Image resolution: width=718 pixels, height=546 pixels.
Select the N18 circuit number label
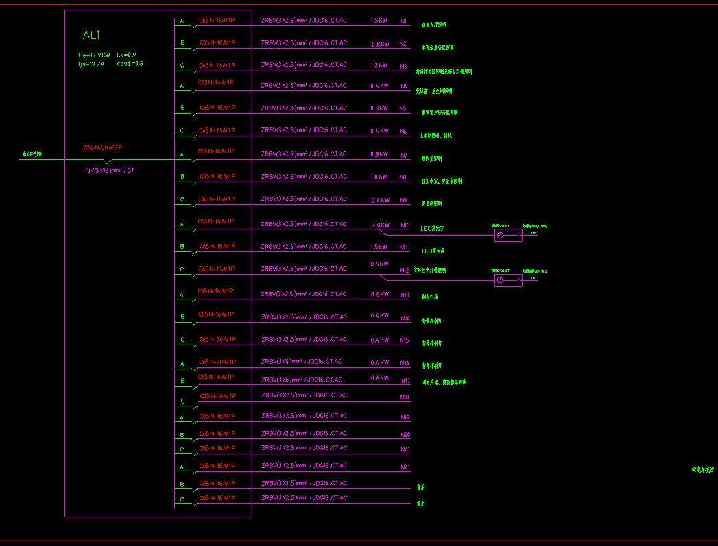point(405,397)
